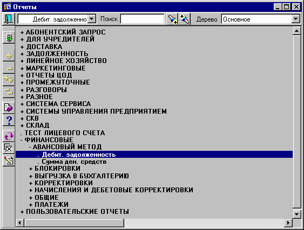
Task: Click the vertical scrollbar thumb
Action: coord(296,122)
